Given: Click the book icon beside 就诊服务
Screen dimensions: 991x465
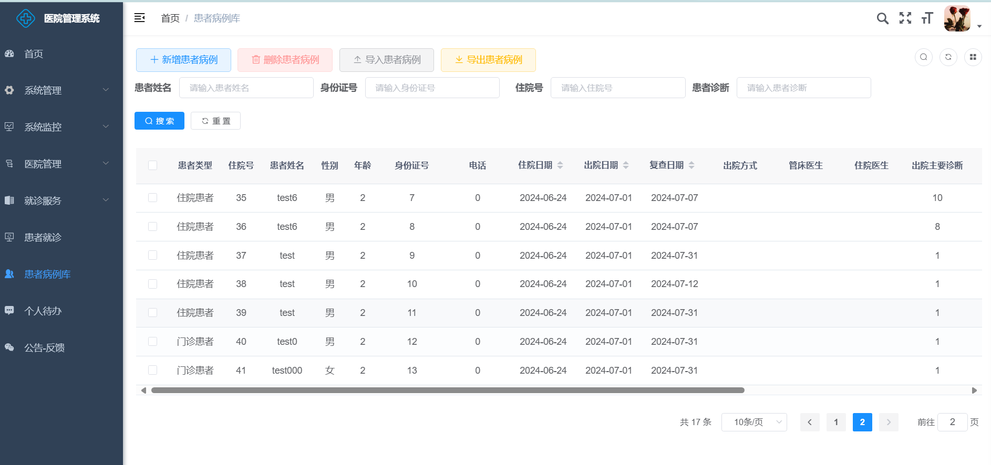Looking at the screenshot, I should 9,200.
